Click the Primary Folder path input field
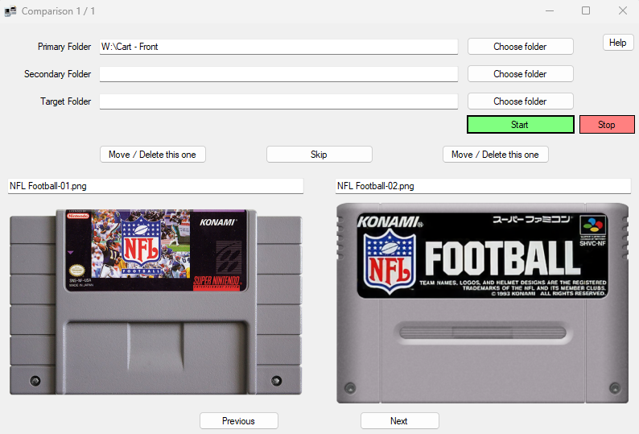This screenshot has width=639, height=434. (x=278, y=47)
